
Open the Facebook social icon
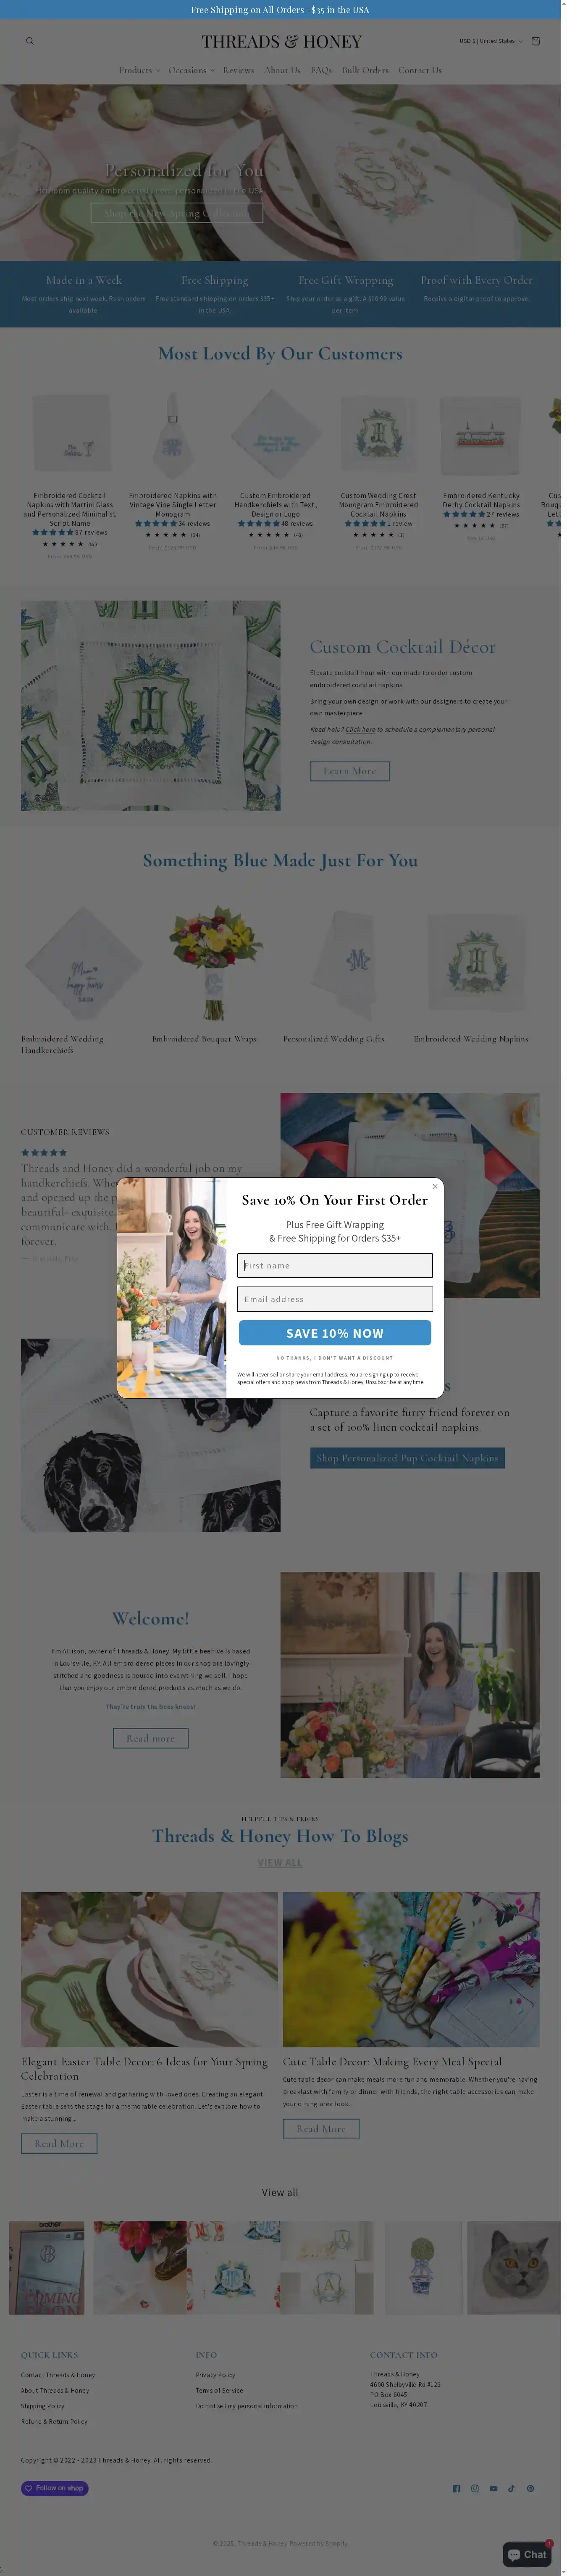pos(457,2488)
